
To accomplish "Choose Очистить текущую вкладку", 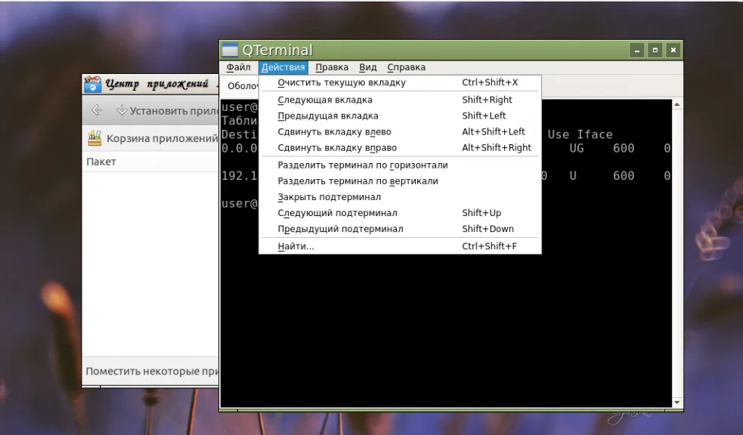I will tap(400, 82).
